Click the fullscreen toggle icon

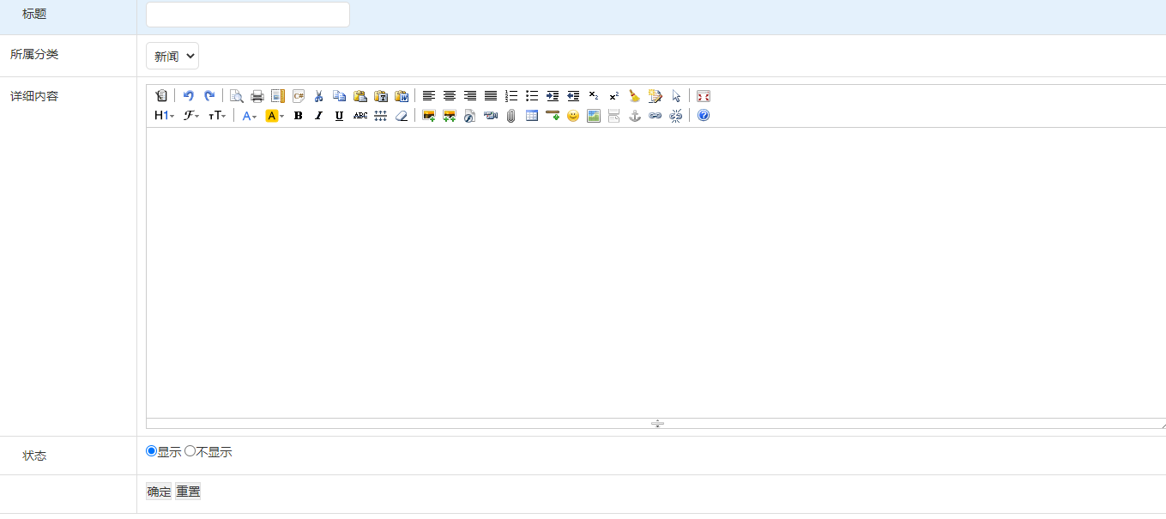click(x=703, y=96)
